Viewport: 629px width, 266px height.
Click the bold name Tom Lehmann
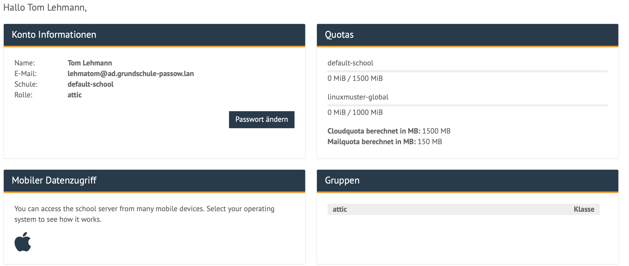click(90, 63)
